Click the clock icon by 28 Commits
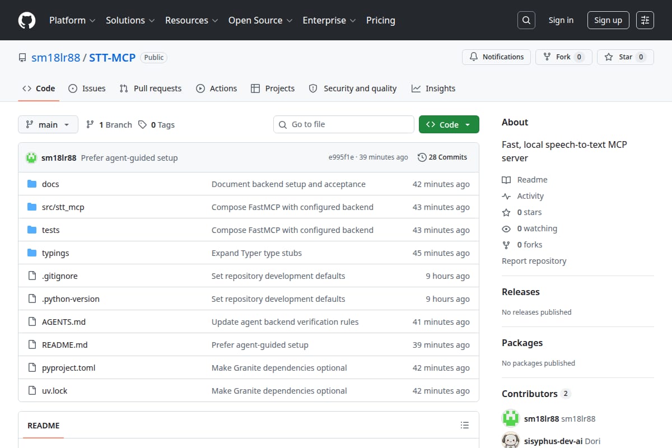Image resolution: width=672 pixels, height=448 pixels. [422, 157]
